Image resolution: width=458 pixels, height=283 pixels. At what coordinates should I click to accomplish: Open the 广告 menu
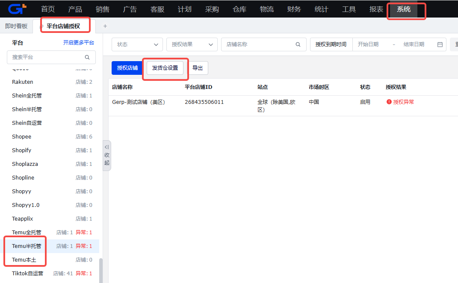click(x=130, y=9)
